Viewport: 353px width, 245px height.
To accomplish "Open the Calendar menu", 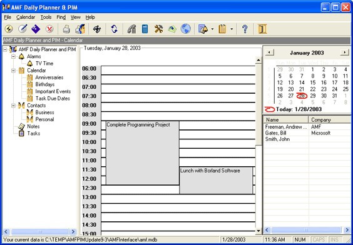I will [26, 17].
